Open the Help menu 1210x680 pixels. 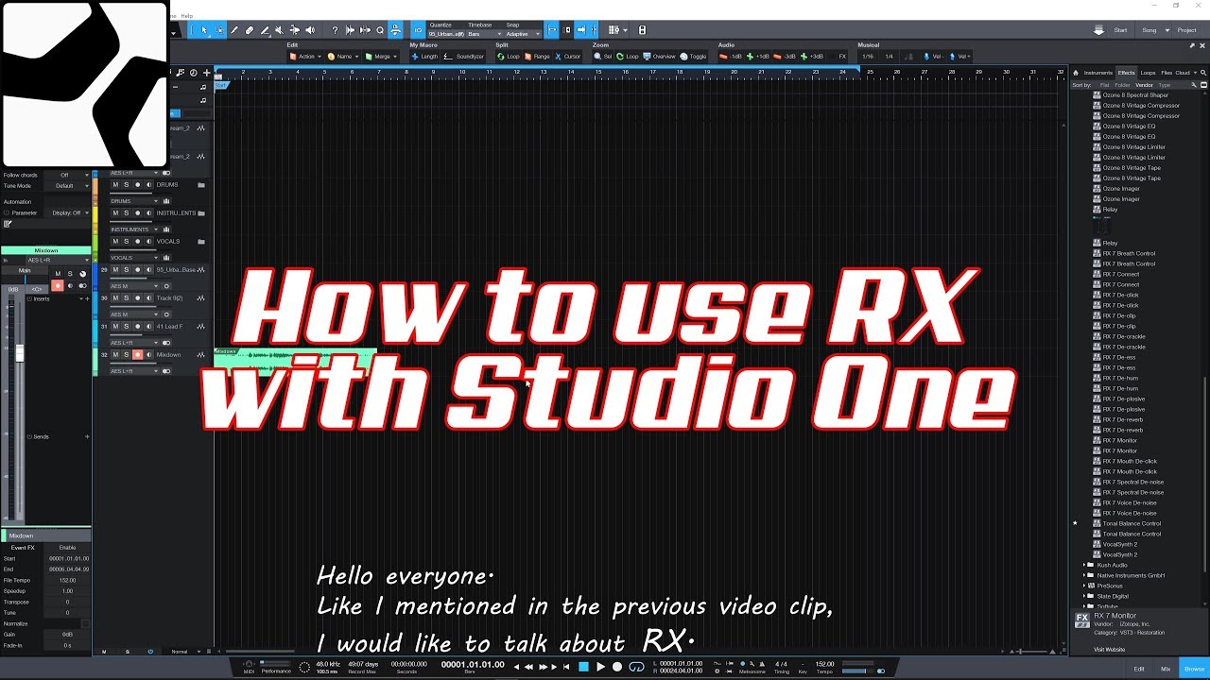[x=186, y=16]
